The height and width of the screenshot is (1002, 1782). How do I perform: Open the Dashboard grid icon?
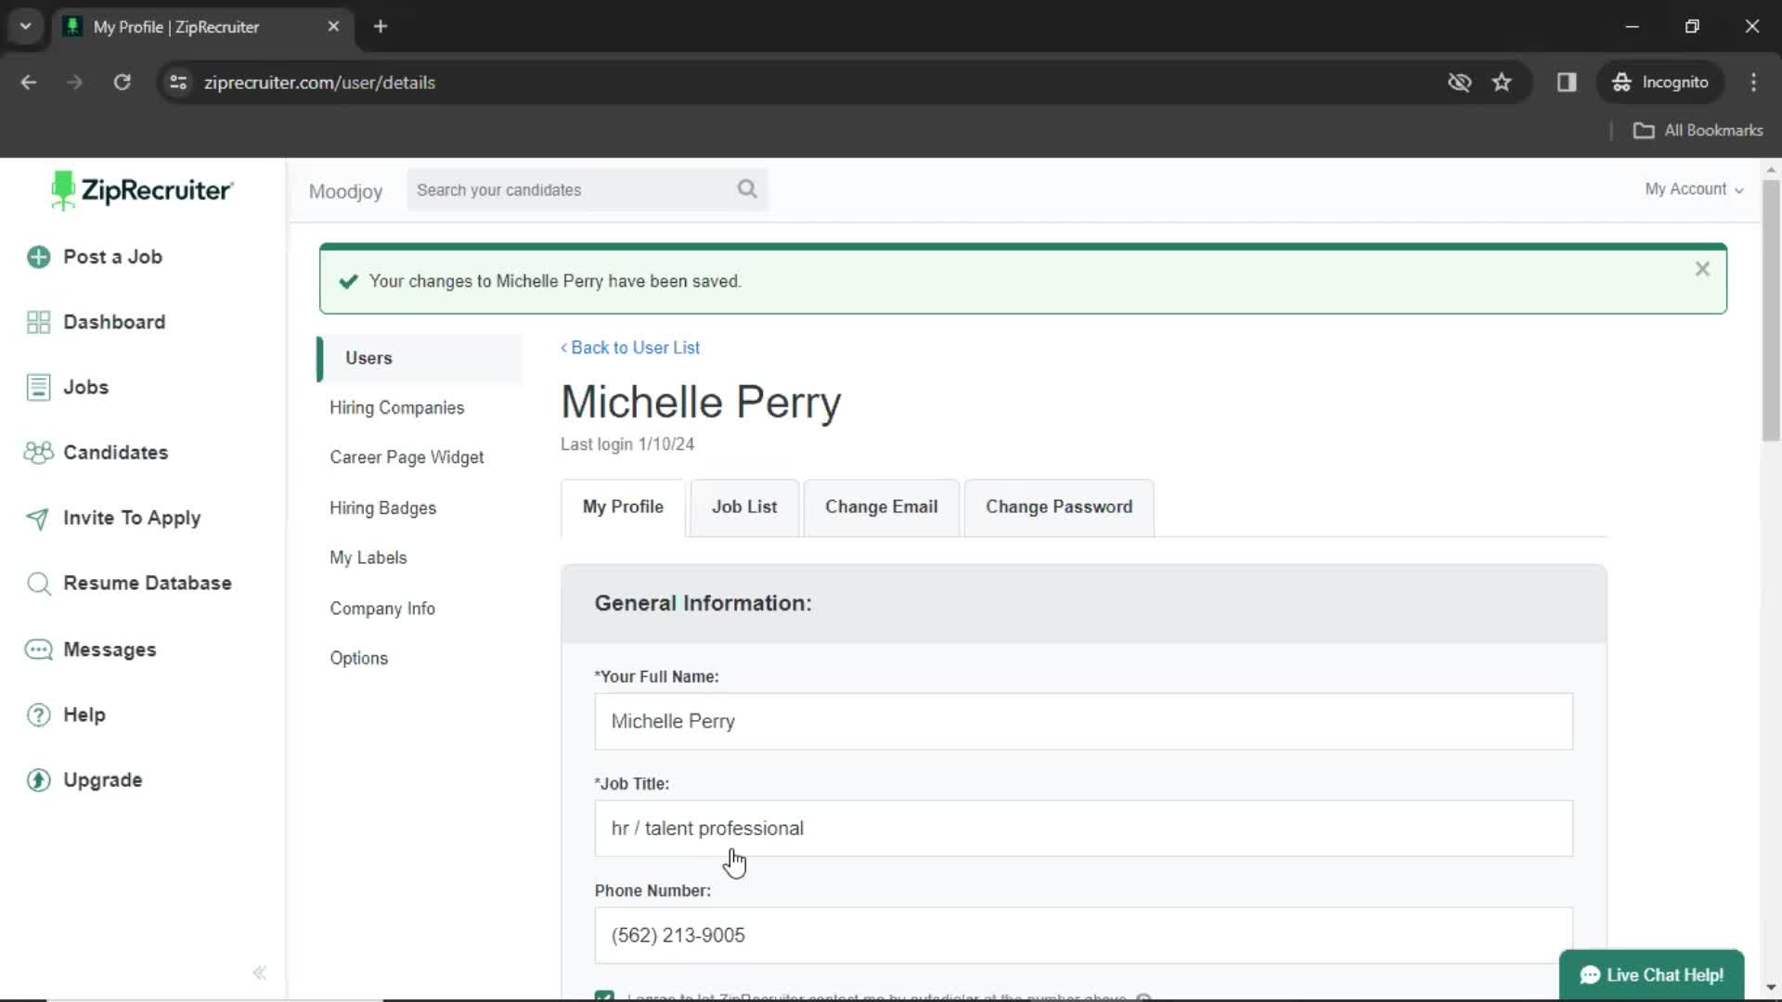pyautogui.click(x=38, y=322)
